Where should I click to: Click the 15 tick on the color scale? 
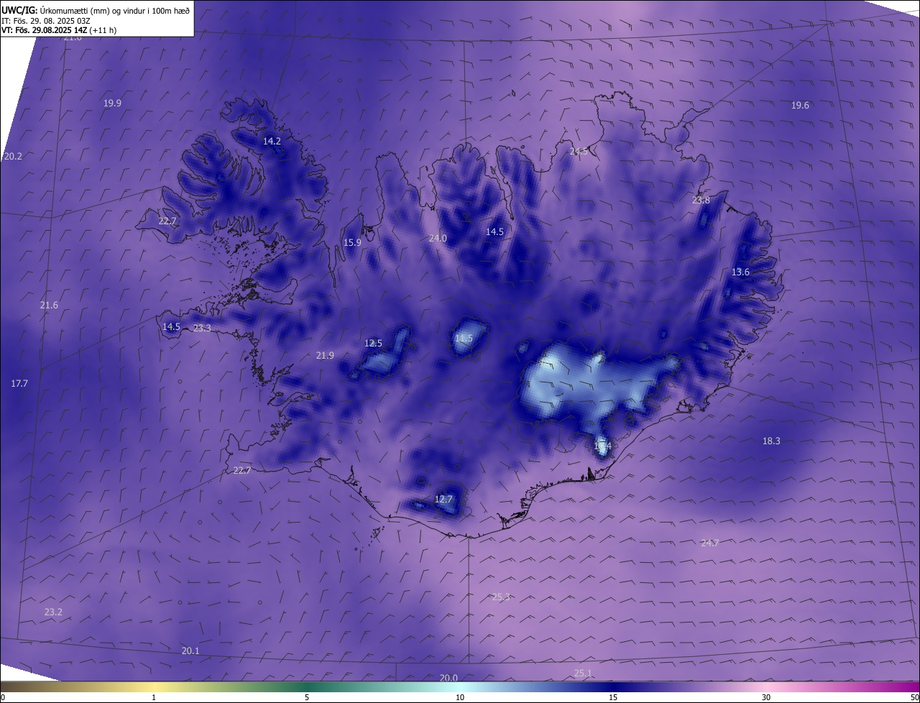coord(613,697)
